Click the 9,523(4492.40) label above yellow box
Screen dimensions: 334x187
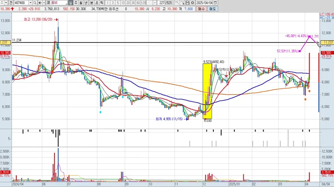[x=214, y=62]
